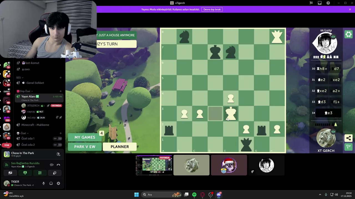Image resolution: width=355 pixels, height=199 pixels.
Task: Select the black knight on b8
Action: 184,37
